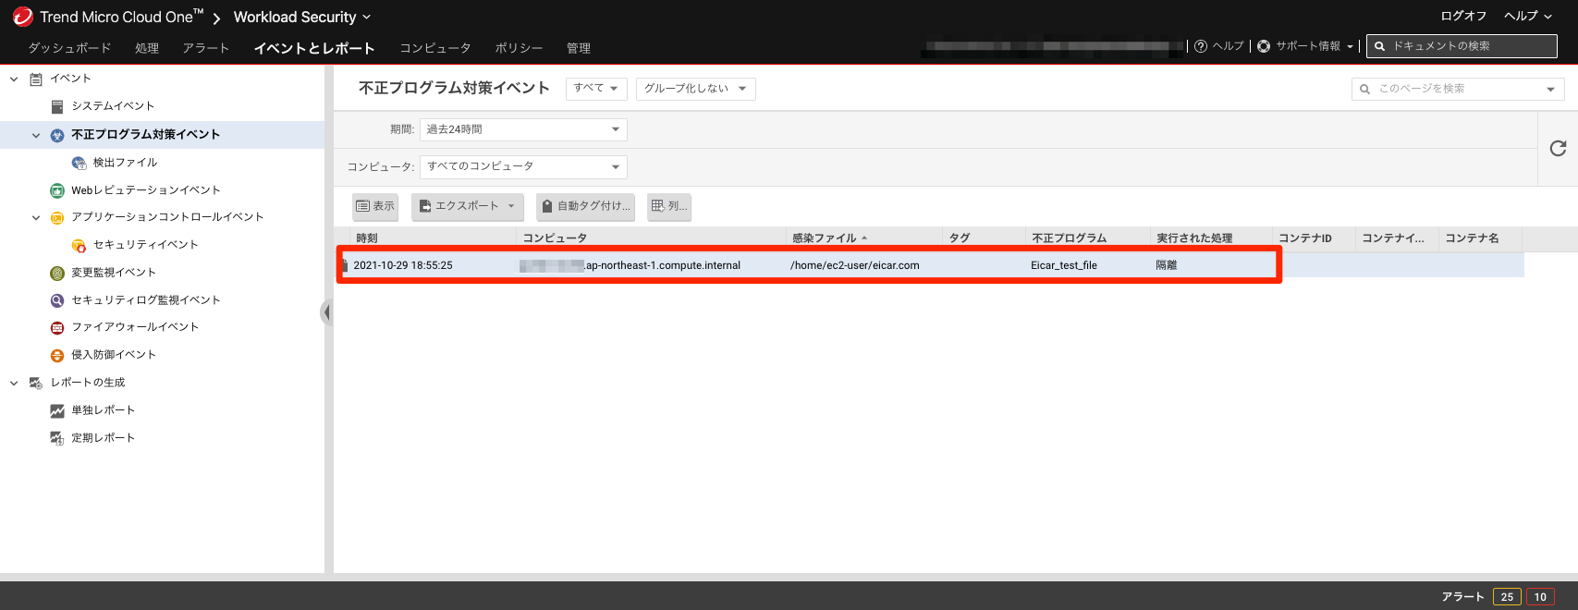Image resolution: width=1578 pixels, height=610 pixels.
Task: Open the ポリシー menu tab
Action: point(519,48)
